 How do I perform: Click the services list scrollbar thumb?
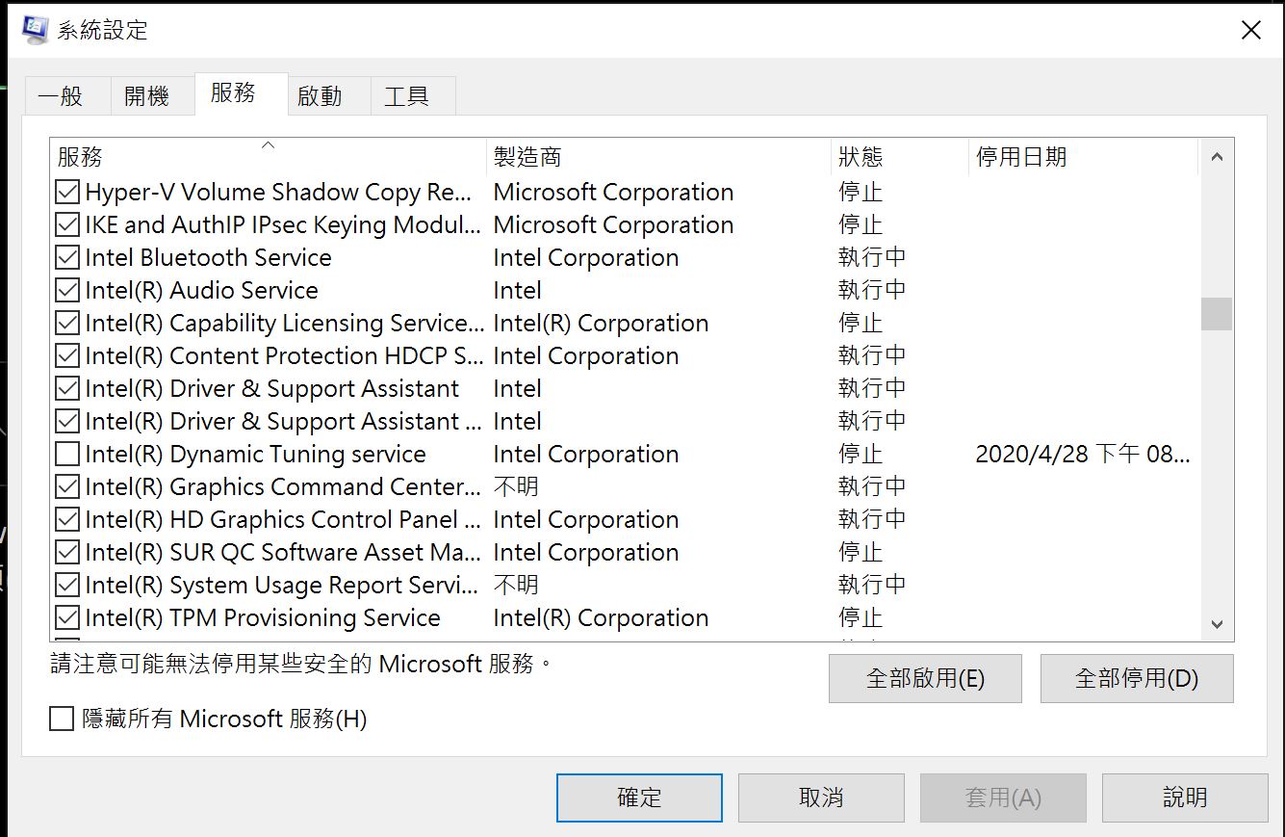[x=1217, y=314]
